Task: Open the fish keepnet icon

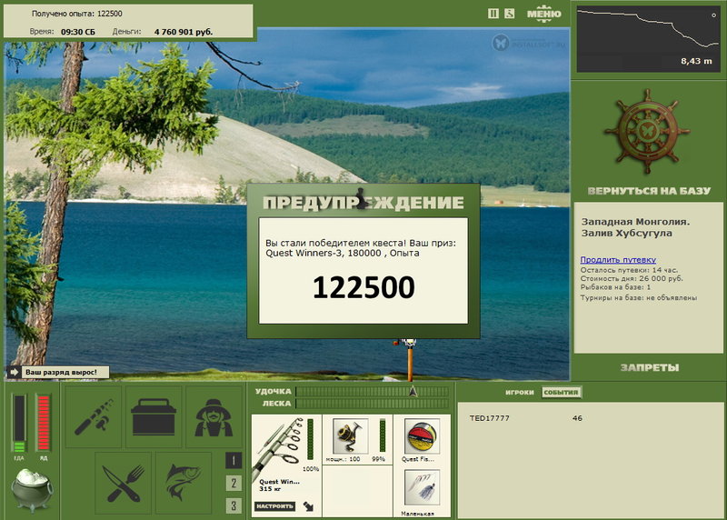Action: [184, 483]
